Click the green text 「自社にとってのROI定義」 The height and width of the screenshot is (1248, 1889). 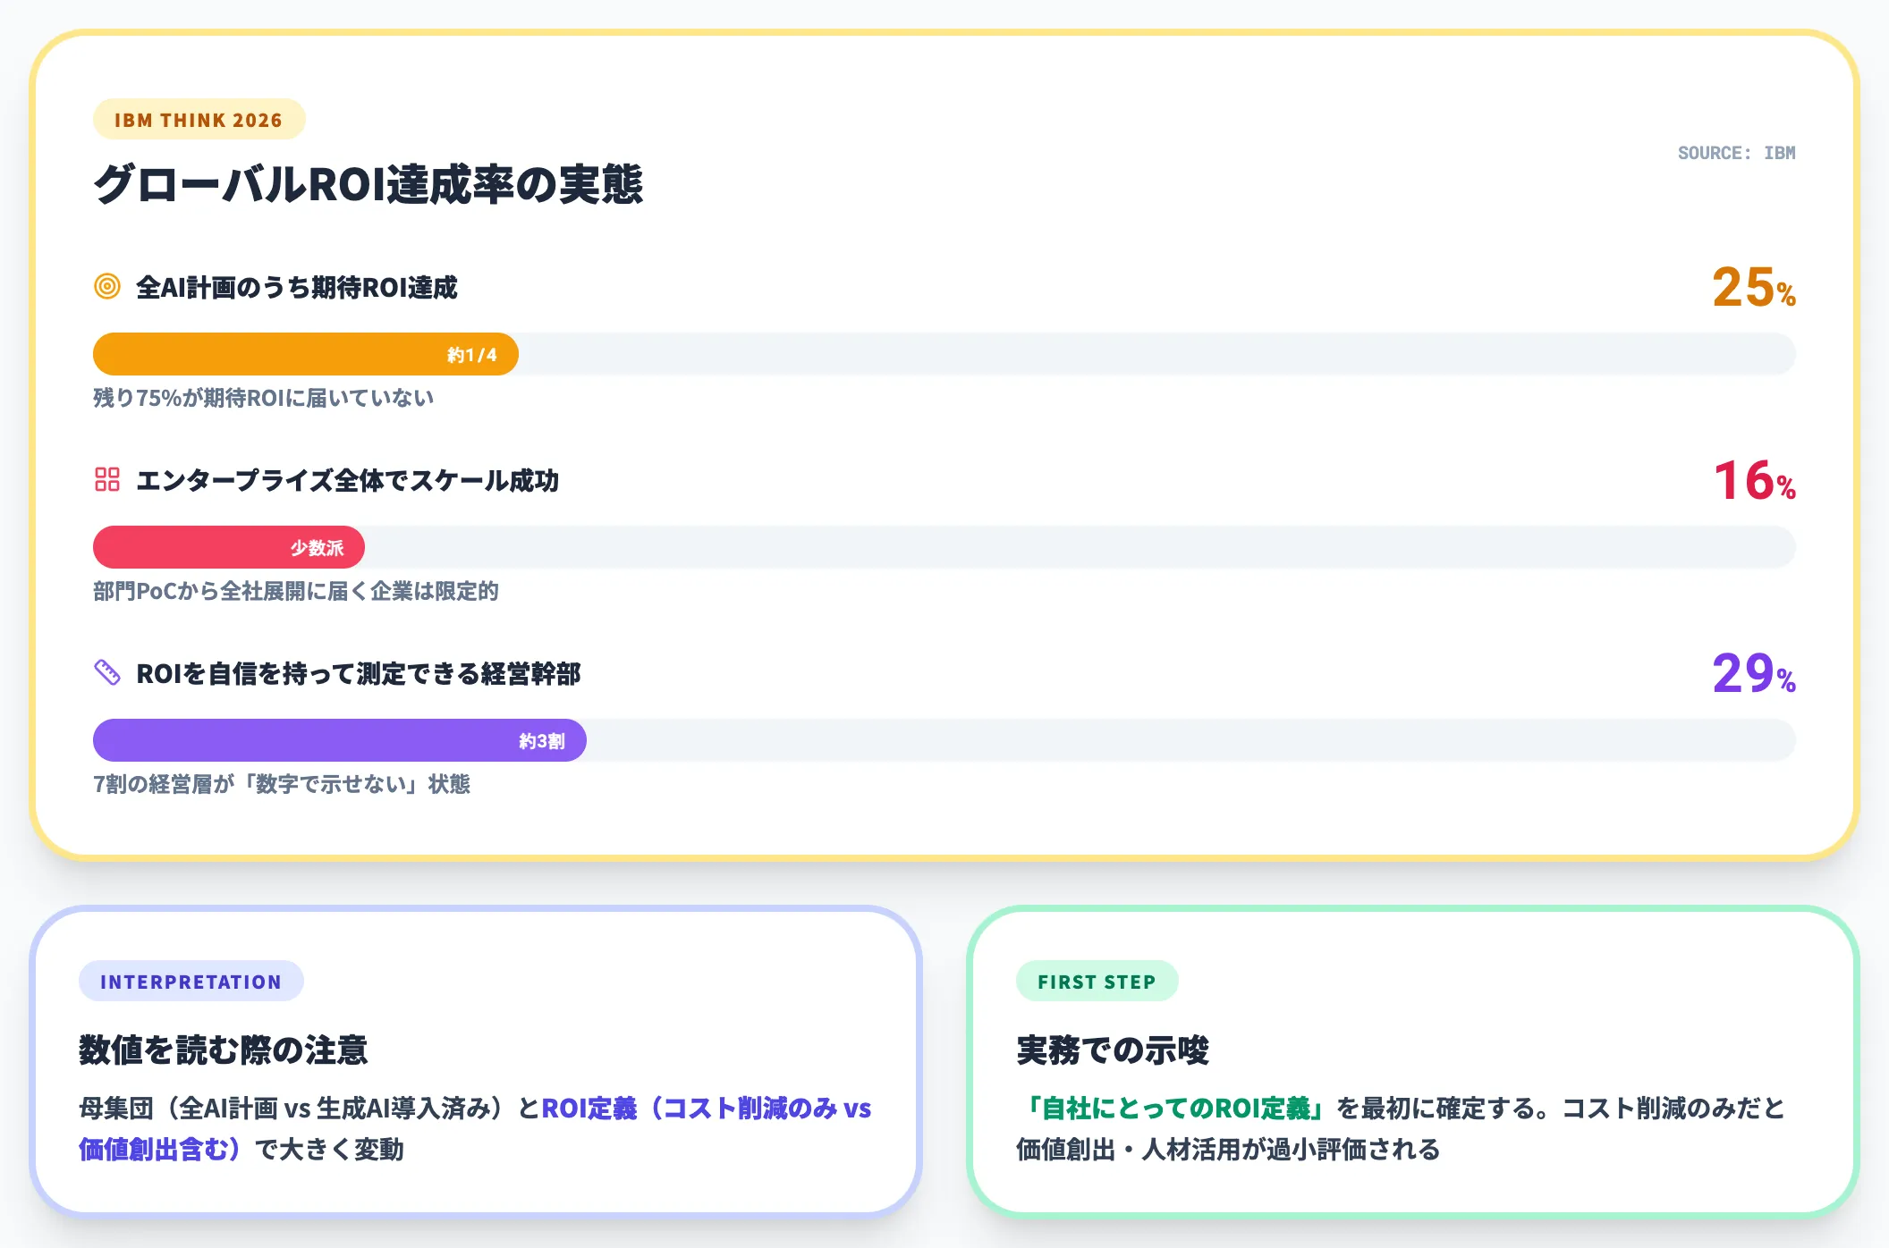tap(1176, 1109)
